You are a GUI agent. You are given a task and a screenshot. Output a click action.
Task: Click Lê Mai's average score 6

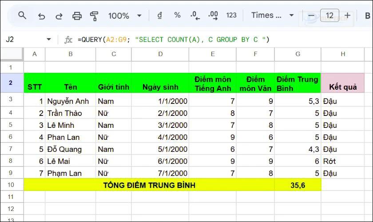[298, 161]
